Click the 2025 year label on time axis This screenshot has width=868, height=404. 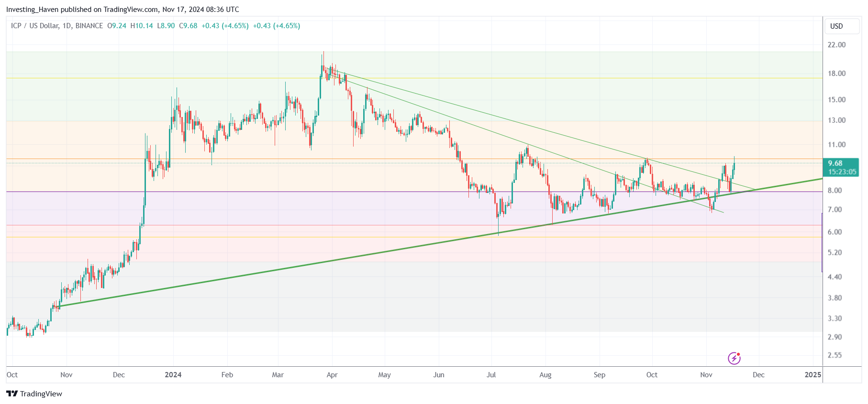click(813, 375)
